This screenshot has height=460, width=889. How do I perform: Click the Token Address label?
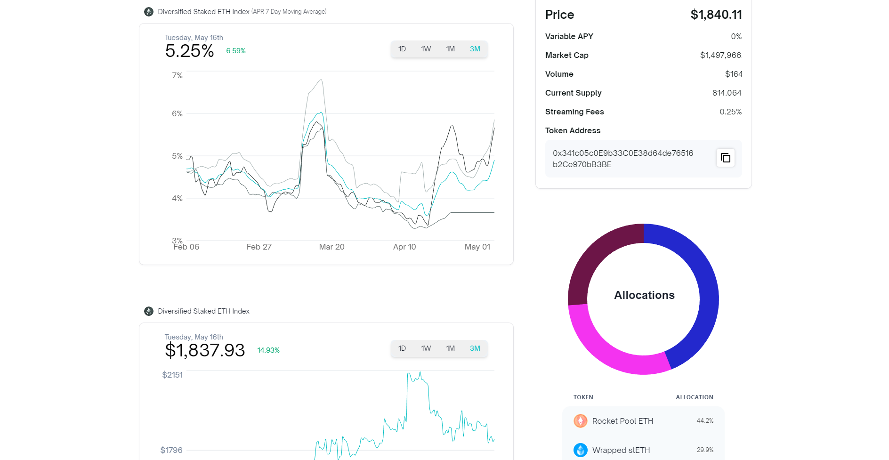(573, 130)
